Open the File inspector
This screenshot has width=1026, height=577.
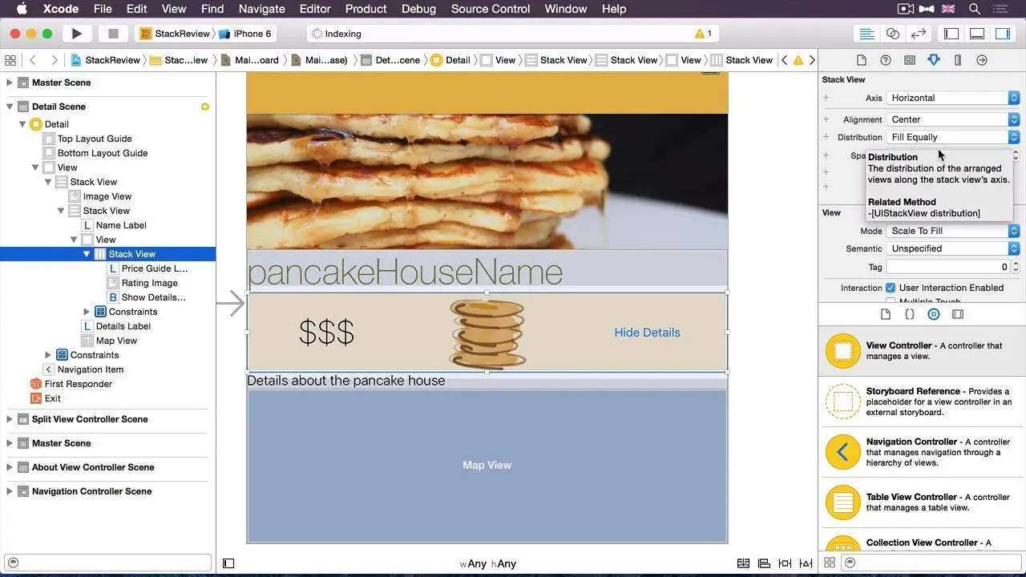pyautogui.click(x=860, y=59)
